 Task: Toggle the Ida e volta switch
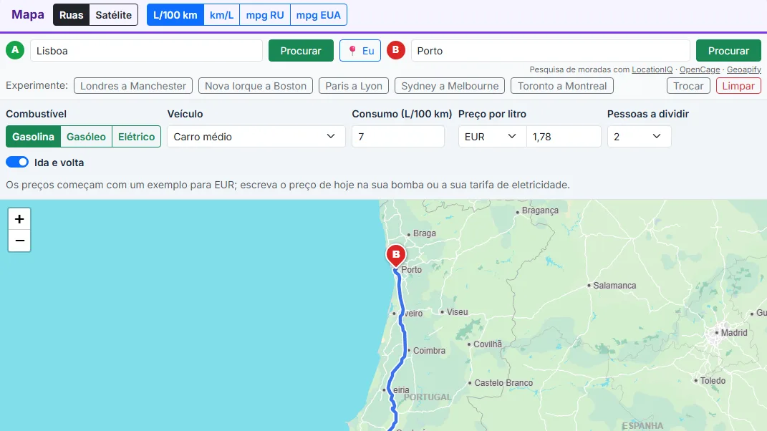click(x=17, y=162)
